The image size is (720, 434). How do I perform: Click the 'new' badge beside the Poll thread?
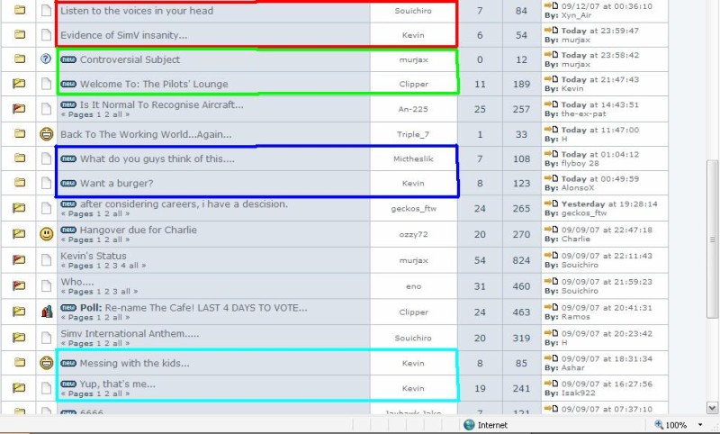coord(68,308)
